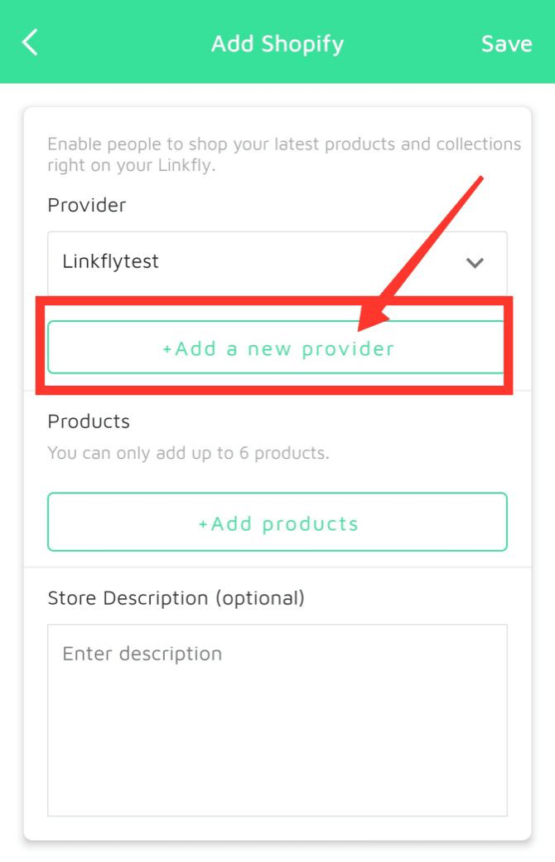Image resolution: width=555 pixels, height=862 pixels.
Task: Click the +Add products button
Action: [x=277, y=522]
